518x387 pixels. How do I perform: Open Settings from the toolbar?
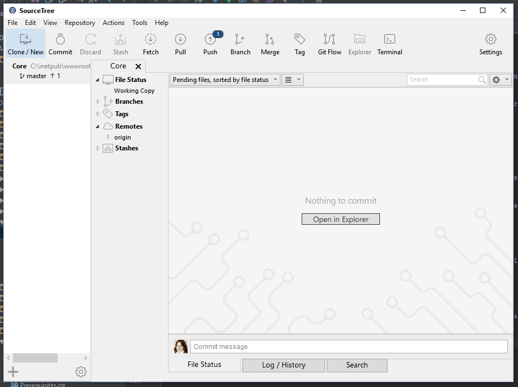[x=491, y=43]
